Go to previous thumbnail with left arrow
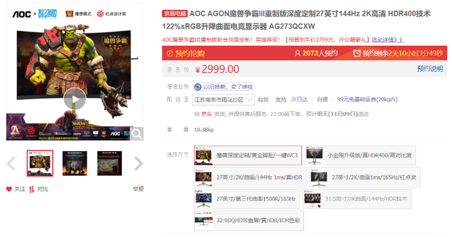This screenshot has height=237, width=452. pos(11,163)
